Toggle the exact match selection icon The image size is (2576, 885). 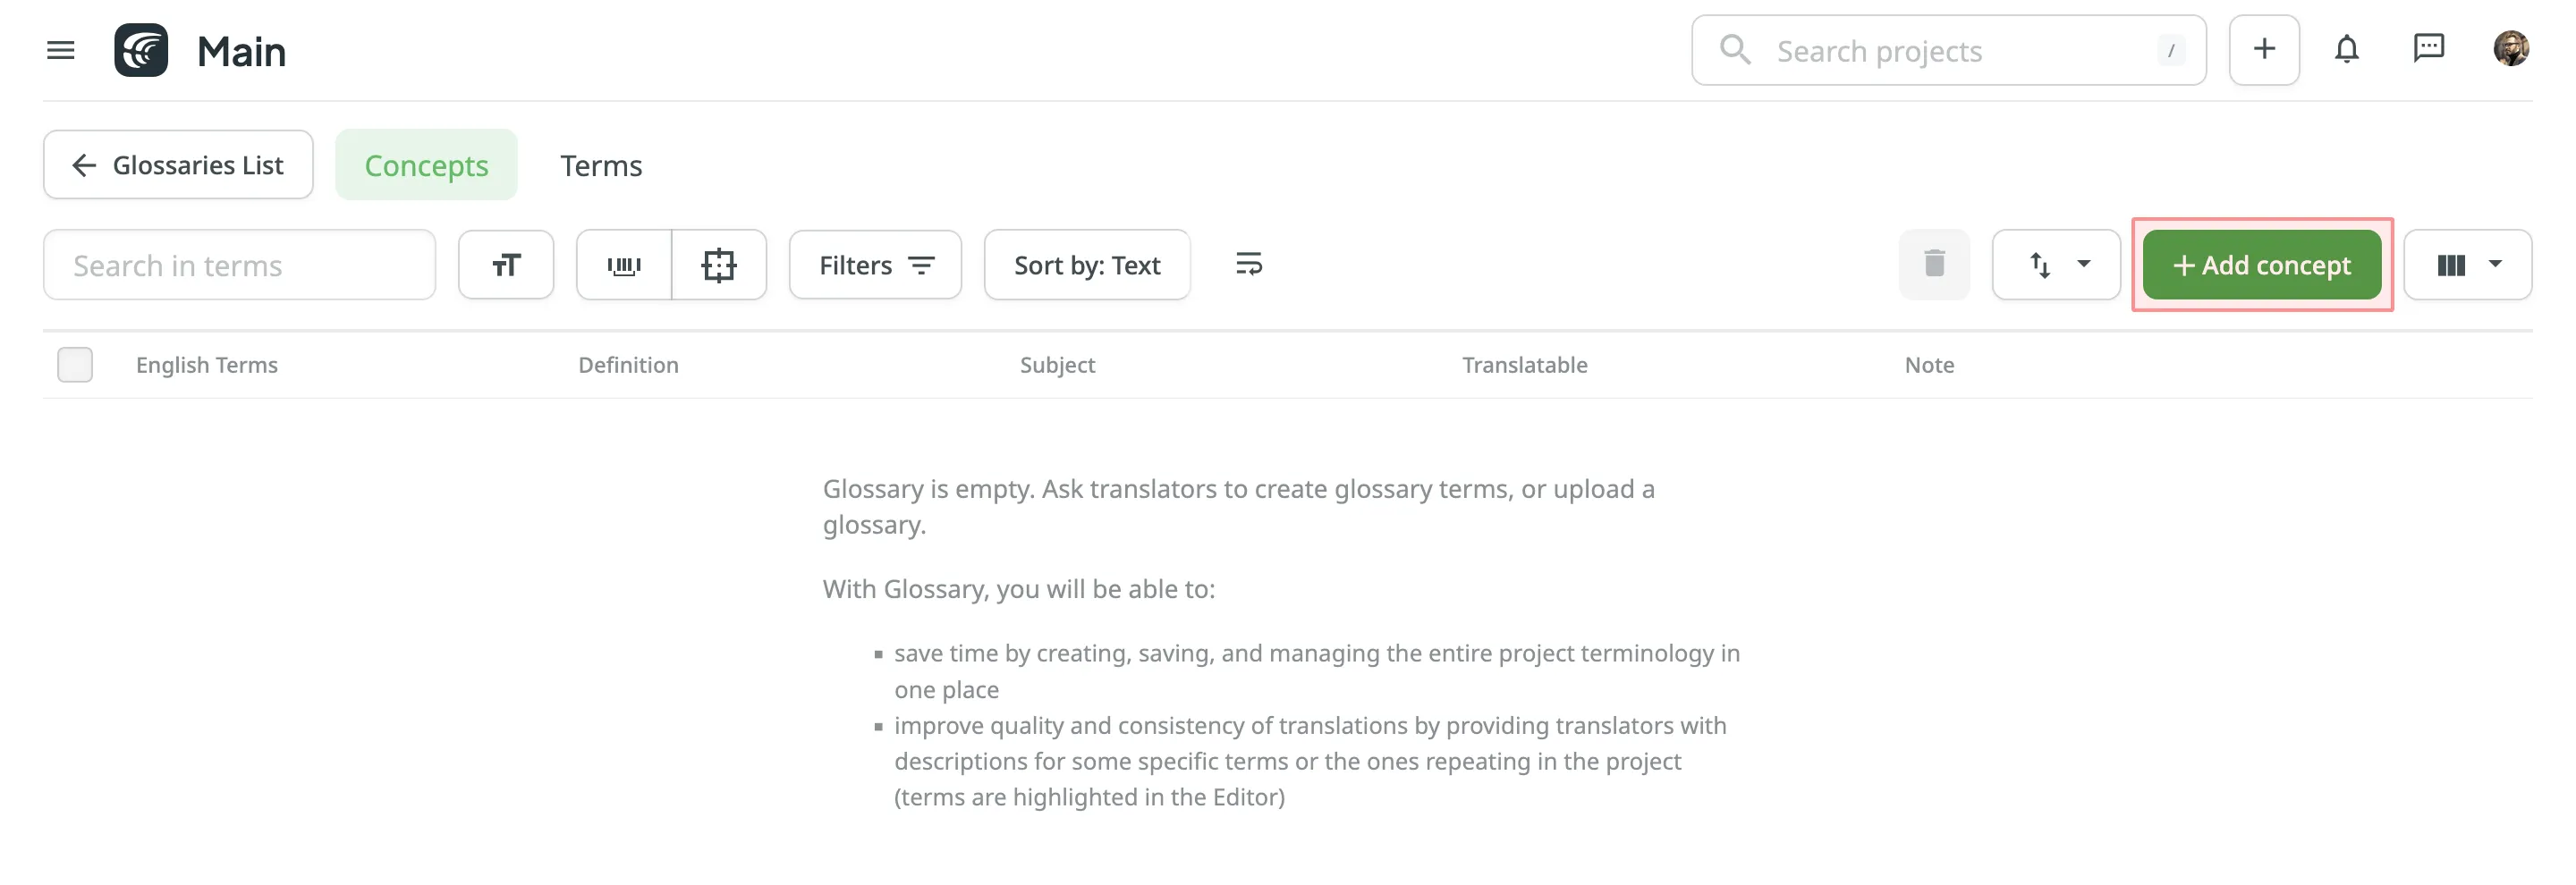point(719,265)
